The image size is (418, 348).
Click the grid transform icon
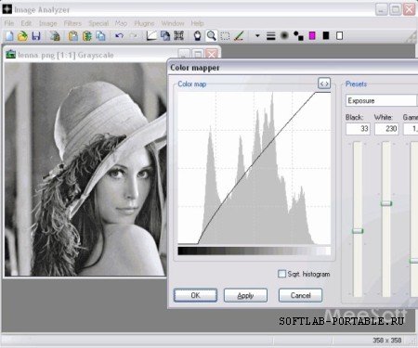(x=179, y=36)
